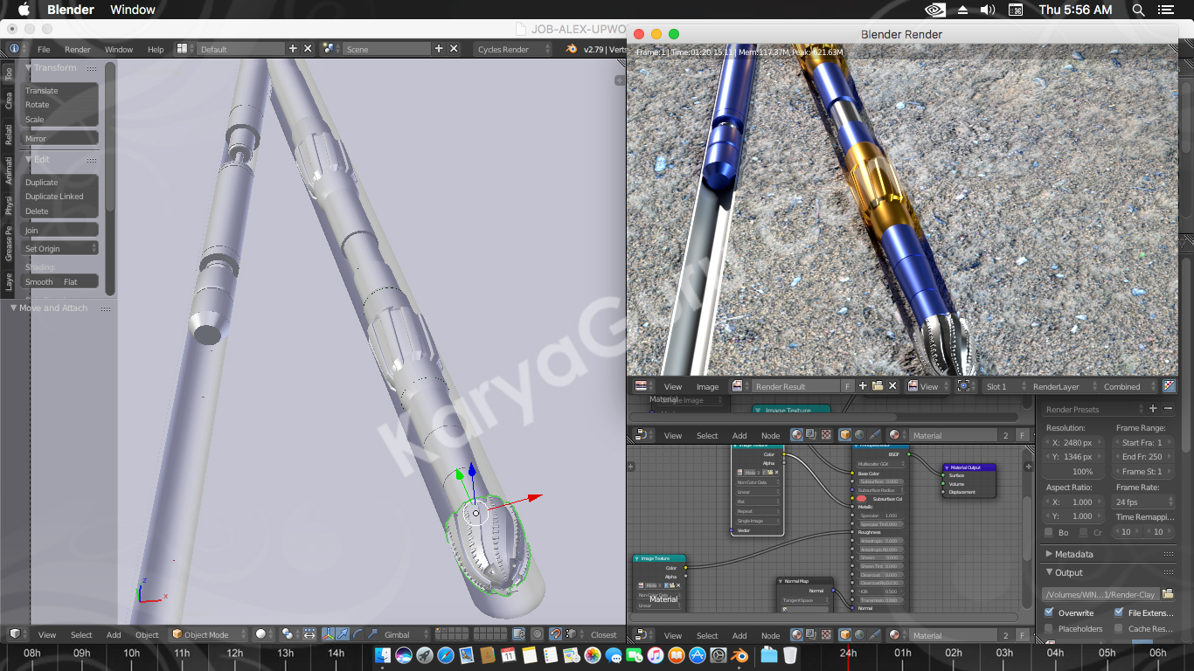Click plus icon to add render preset
This screenshot has width=1194, height=671.
point(1153,409)
